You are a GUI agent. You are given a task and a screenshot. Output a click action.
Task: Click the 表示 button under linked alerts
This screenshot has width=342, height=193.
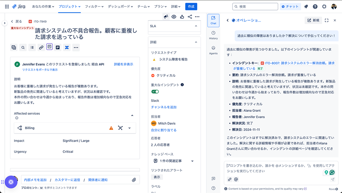157,177
